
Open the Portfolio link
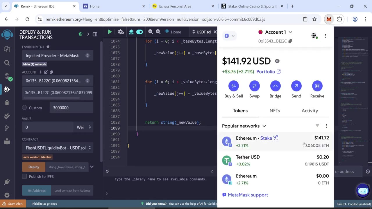[x=269, y=71]
